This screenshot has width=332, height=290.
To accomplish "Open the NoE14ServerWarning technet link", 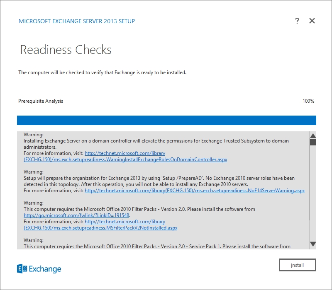I will 194,191.
